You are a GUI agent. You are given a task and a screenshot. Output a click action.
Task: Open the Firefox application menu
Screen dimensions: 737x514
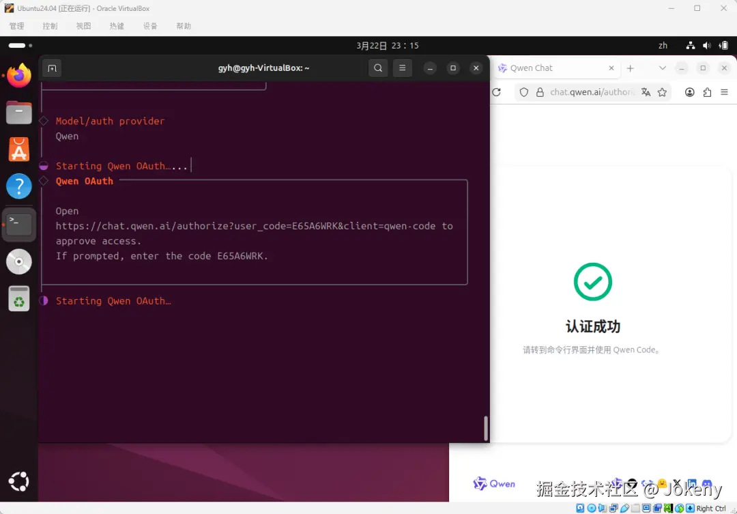point(724,92)
